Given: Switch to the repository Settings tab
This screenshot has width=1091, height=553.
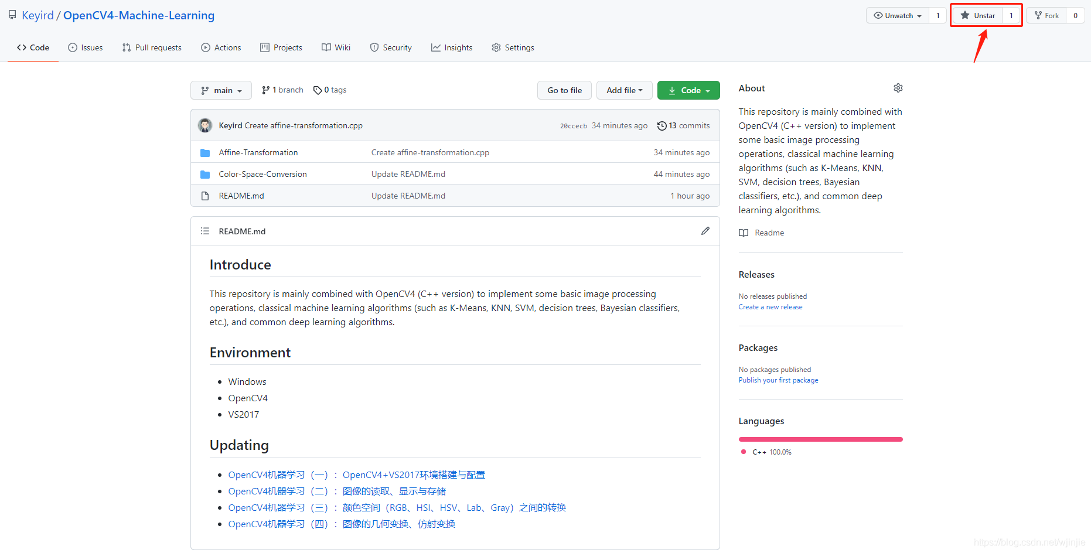Looking at the screenshot, I should pyautogui.click(x=513, y=47).
